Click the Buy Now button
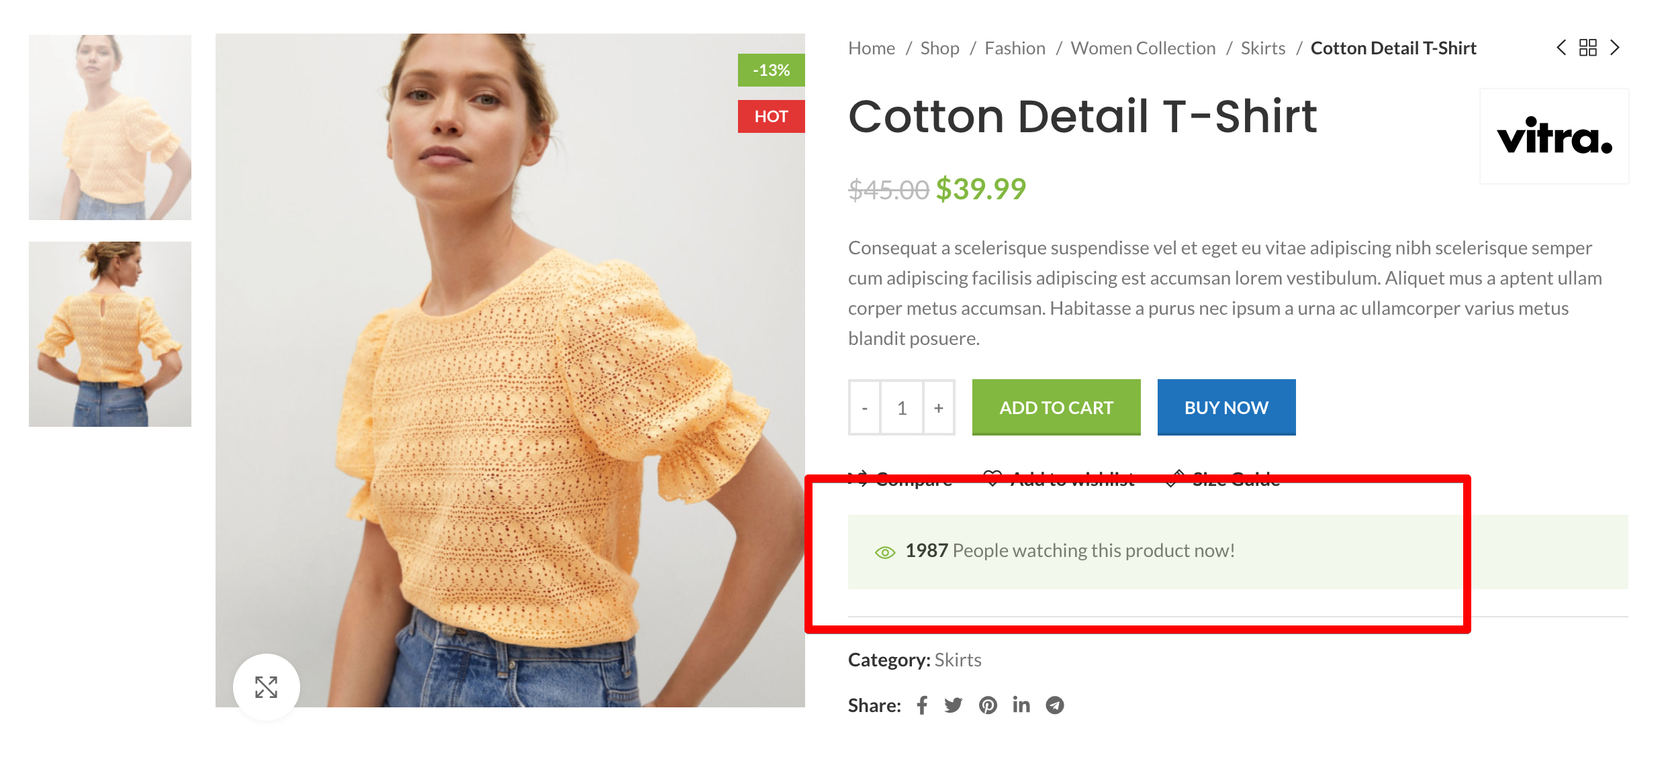Viewport: 1668px width, 757px height. 1226,407
